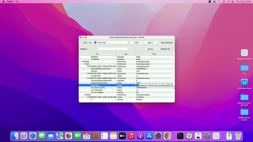Click the boot-args value edit field

[x=154, y=85]
